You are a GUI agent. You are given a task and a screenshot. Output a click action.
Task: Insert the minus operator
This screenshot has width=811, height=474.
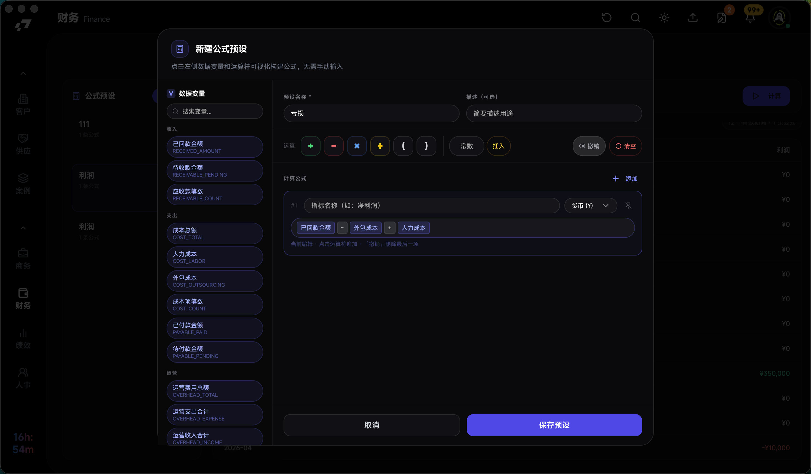coord(334,146)
